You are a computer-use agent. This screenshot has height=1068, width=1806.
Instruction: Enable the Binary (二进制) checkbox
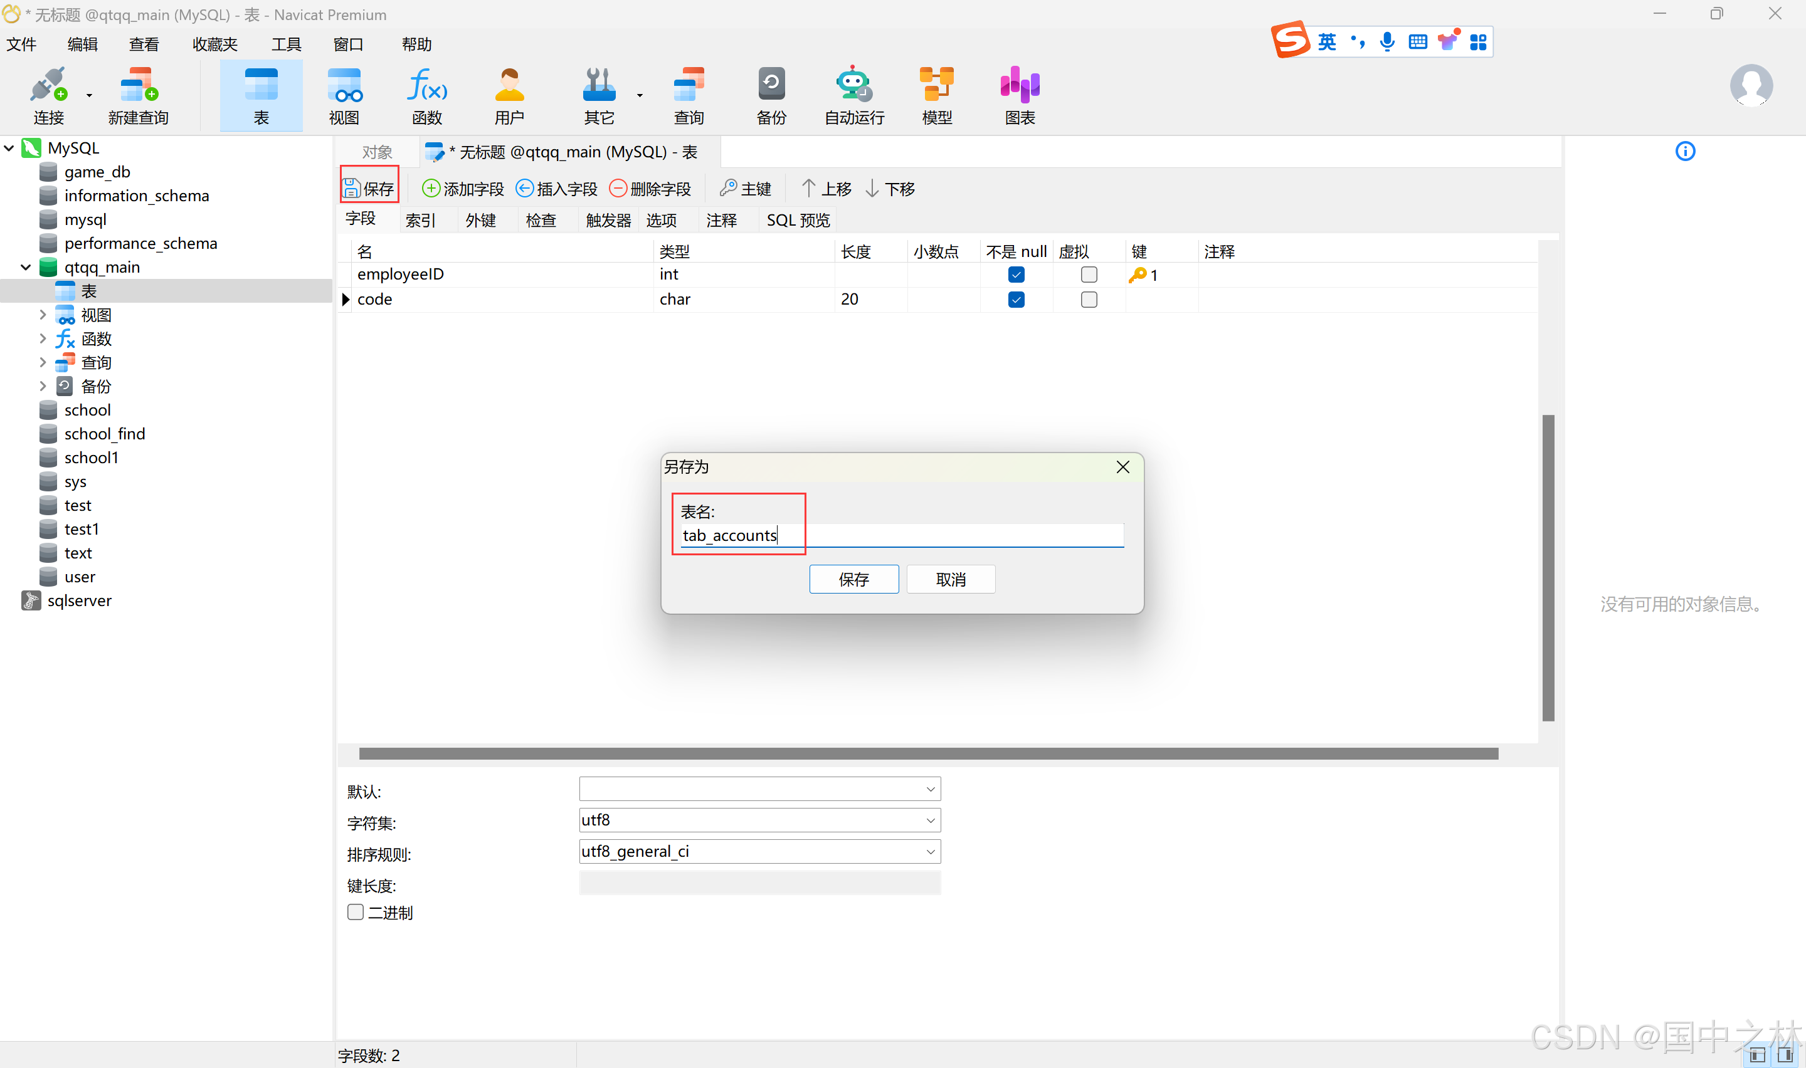(356, 913)
